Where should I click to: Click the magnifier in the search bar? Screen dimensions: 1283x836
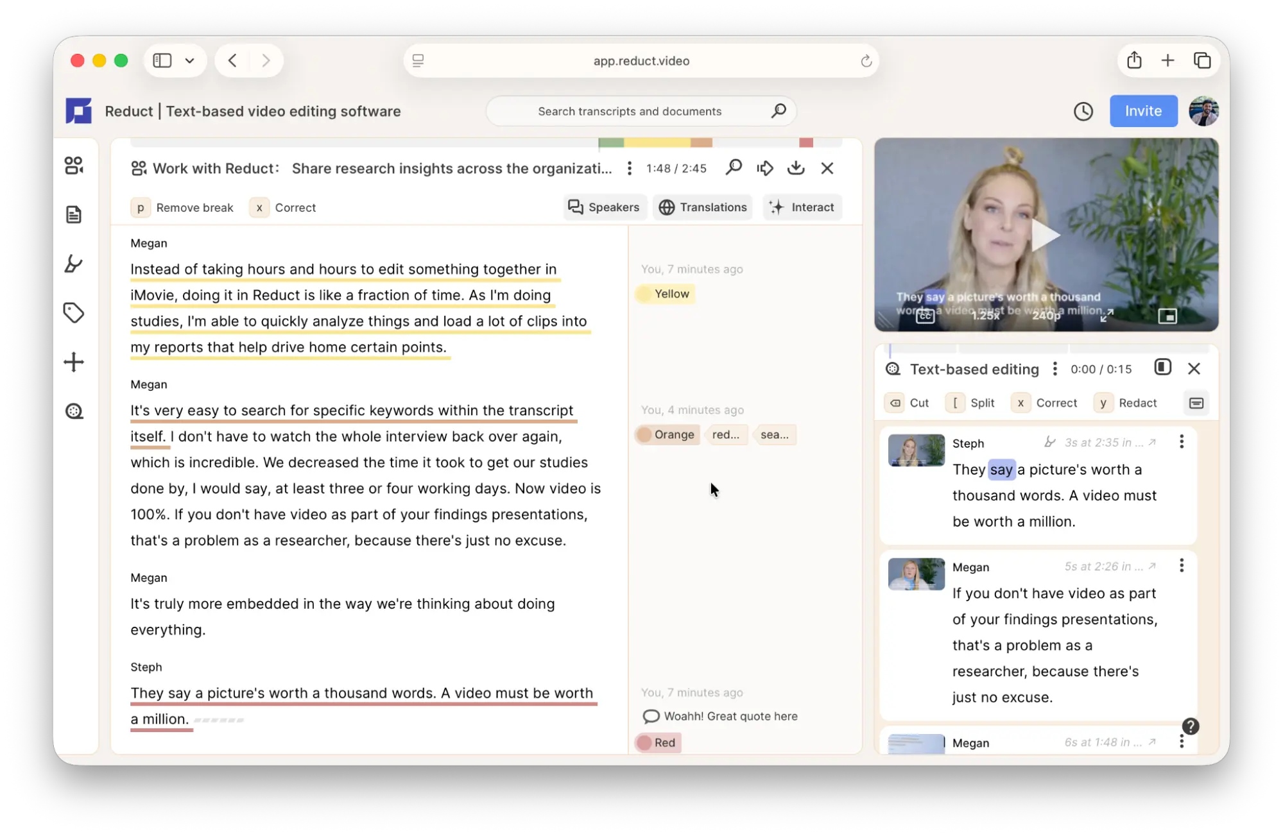[779, 111]
